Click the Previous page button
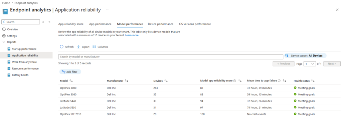The width and height of the screenshot is (342, 123). pyautogui.click(x=284, y=64)
